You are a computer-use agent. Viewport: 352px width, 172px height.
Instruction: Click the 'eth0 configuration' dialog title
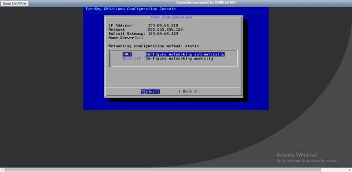[x=171, y=17]
